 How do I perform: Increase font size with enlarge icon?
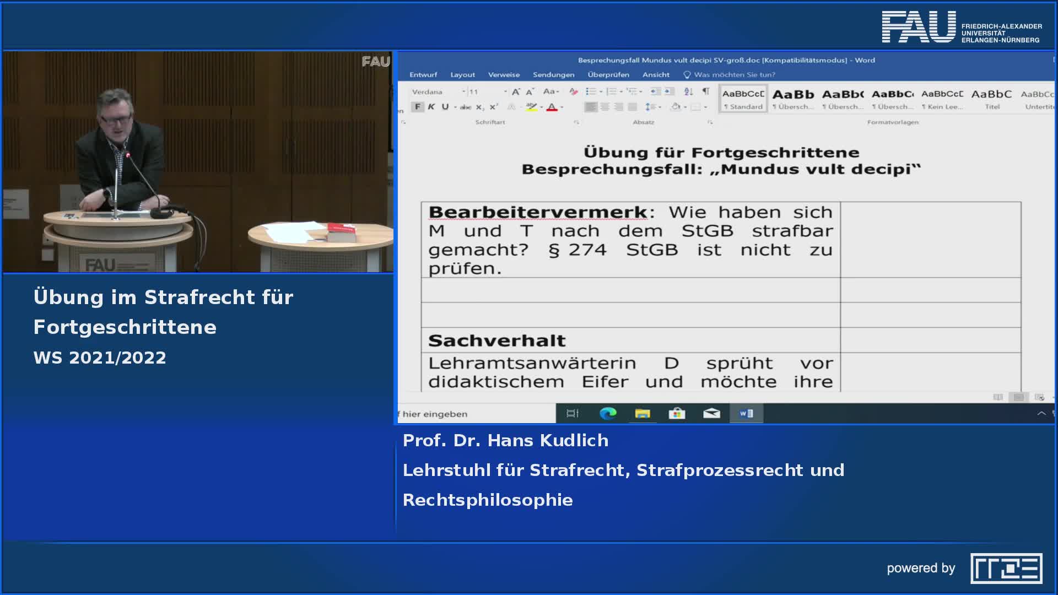tap(516, 91)
